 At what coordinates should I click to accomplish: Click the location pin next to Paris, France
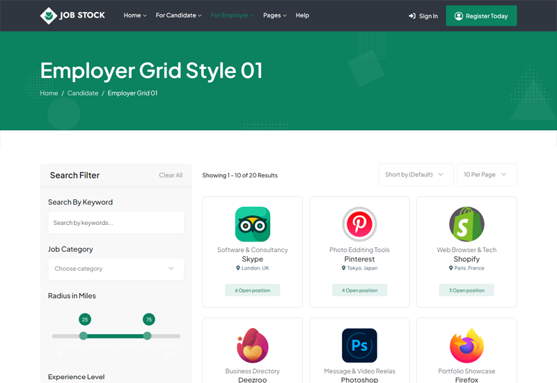(450, 268)
